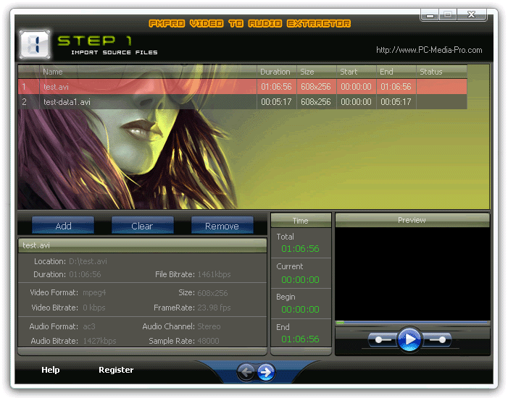Click the Video Format value mpeg4
This screenshot has height=398, width=508.
tap(94, 293)
